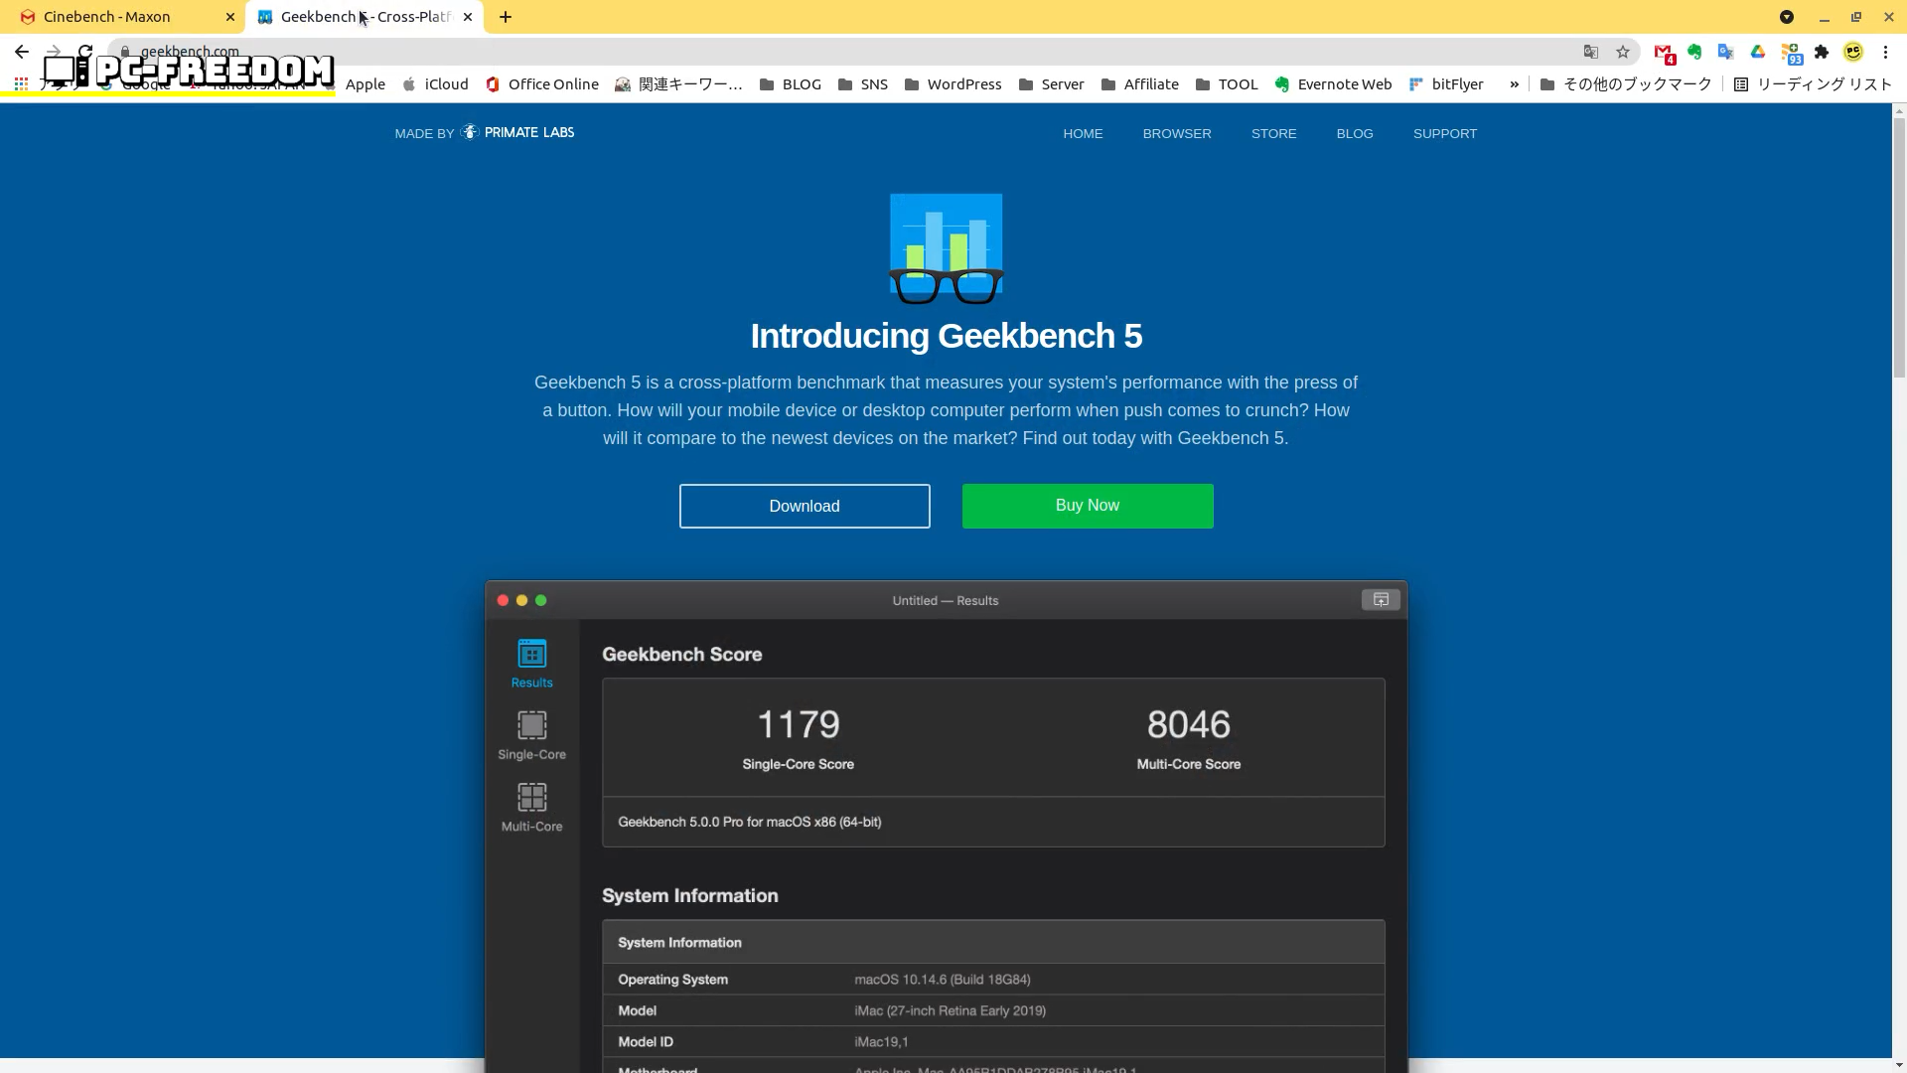
Task: Click the Evernote elephant extension icon
Action: tap(1694, 52)
